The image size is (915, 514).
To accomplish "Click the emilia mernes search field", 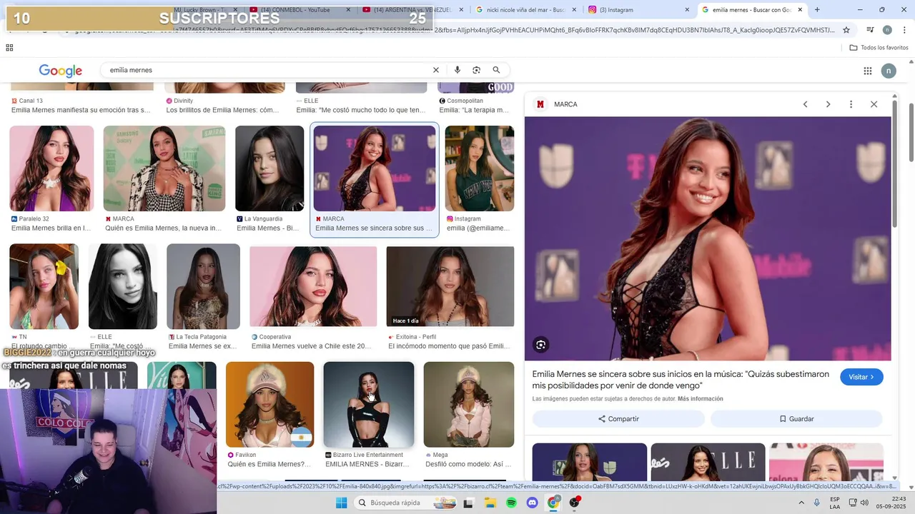I will (264, 70).
